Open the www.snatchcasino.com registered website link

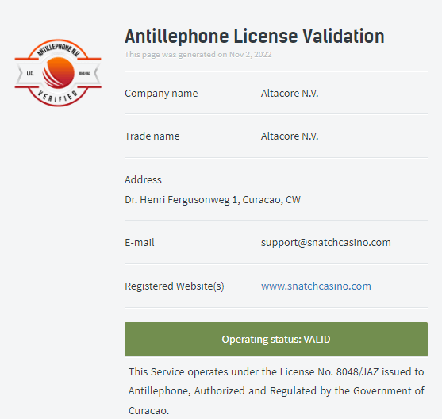316,286
